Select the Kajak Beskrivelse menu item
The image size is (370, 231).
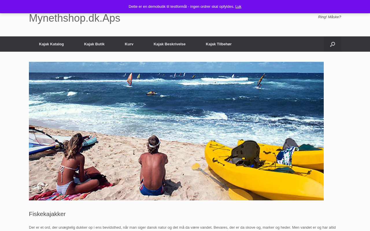click(169, 44)
